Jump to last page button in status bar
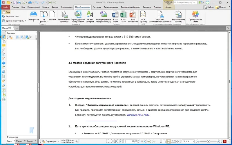 click(144, 141)
